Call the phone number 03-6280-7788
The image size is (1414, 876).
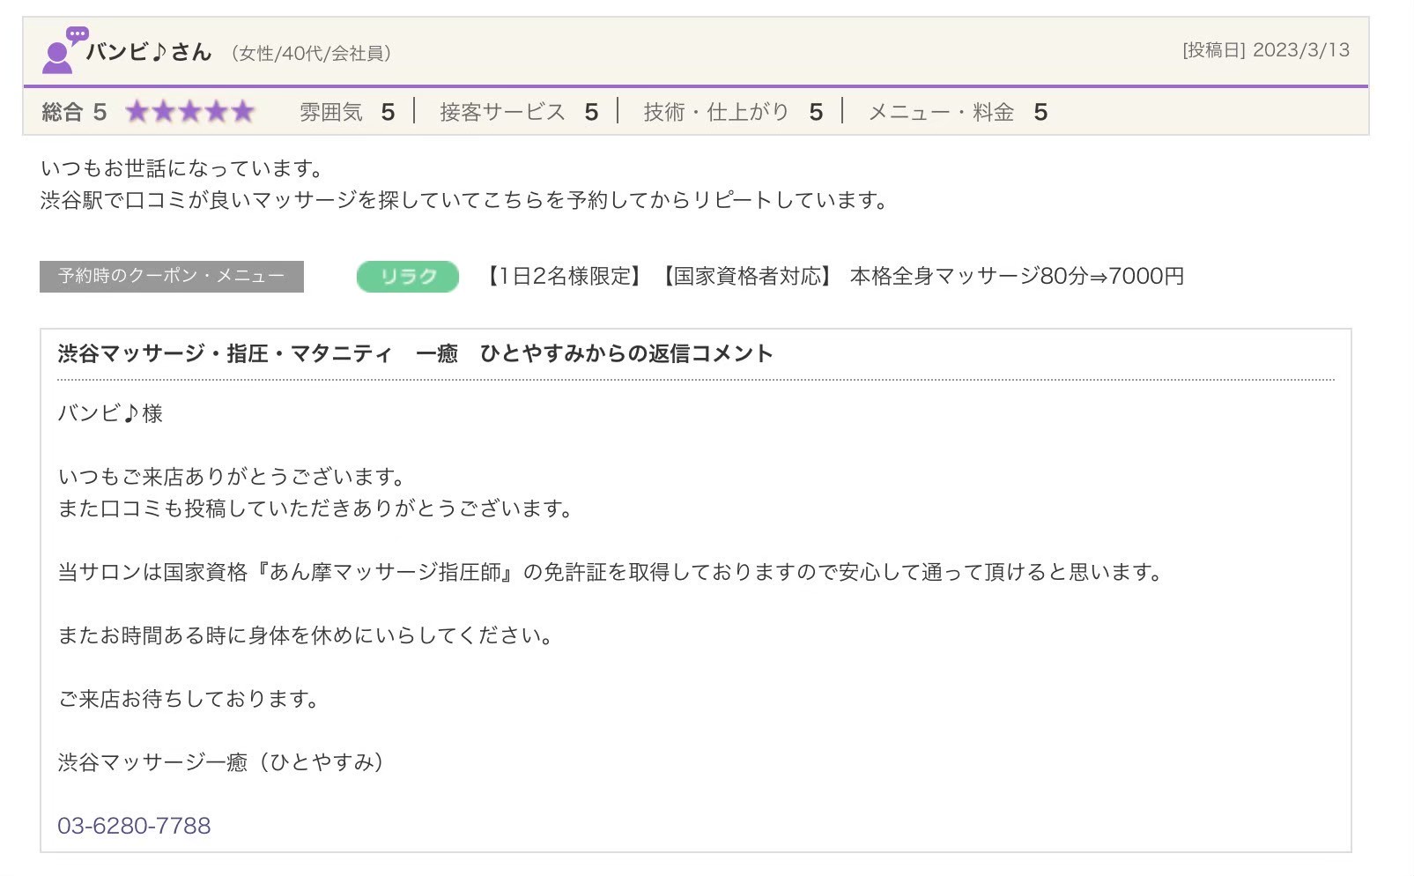[x=134, y=826]
